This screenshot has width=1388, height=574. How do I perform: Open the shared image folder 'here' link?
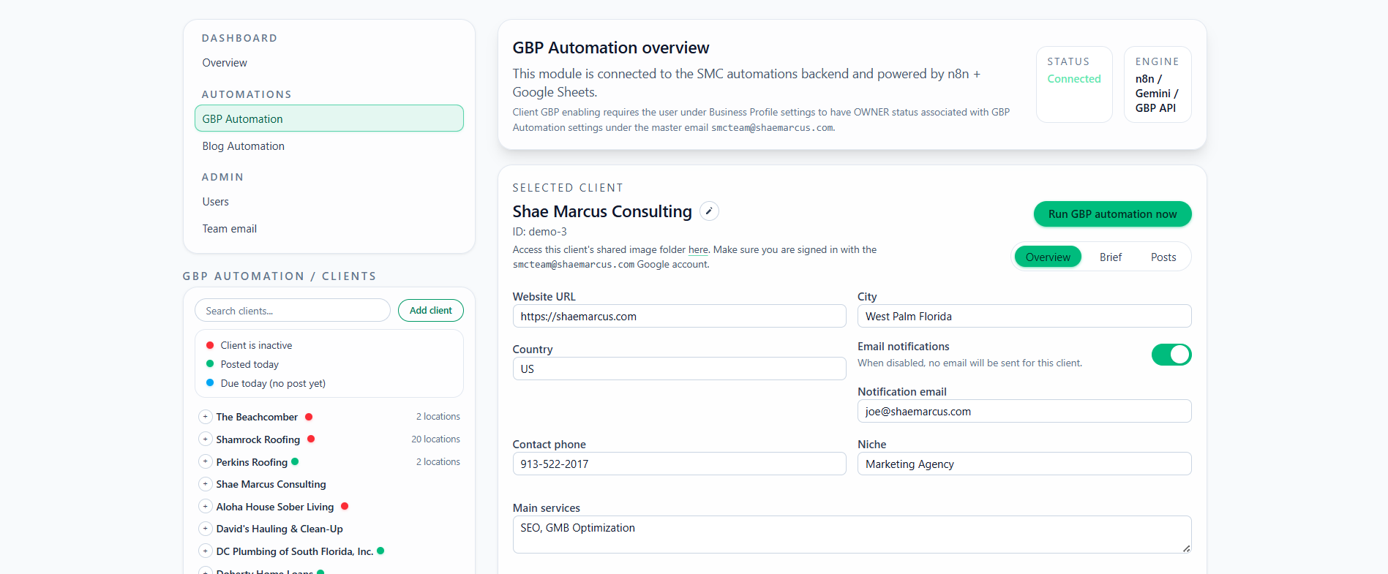coord(698,250)
